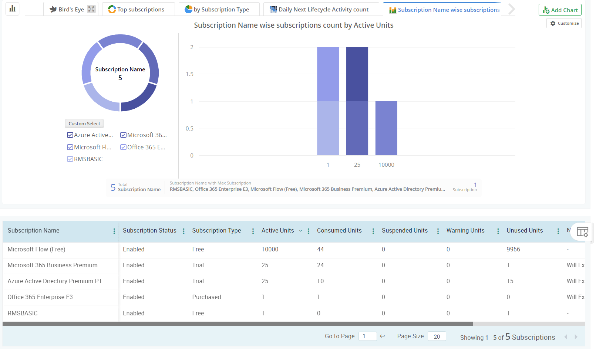Open the chart type selector icon top-left
Screen dimensions: 596x349
12,9
